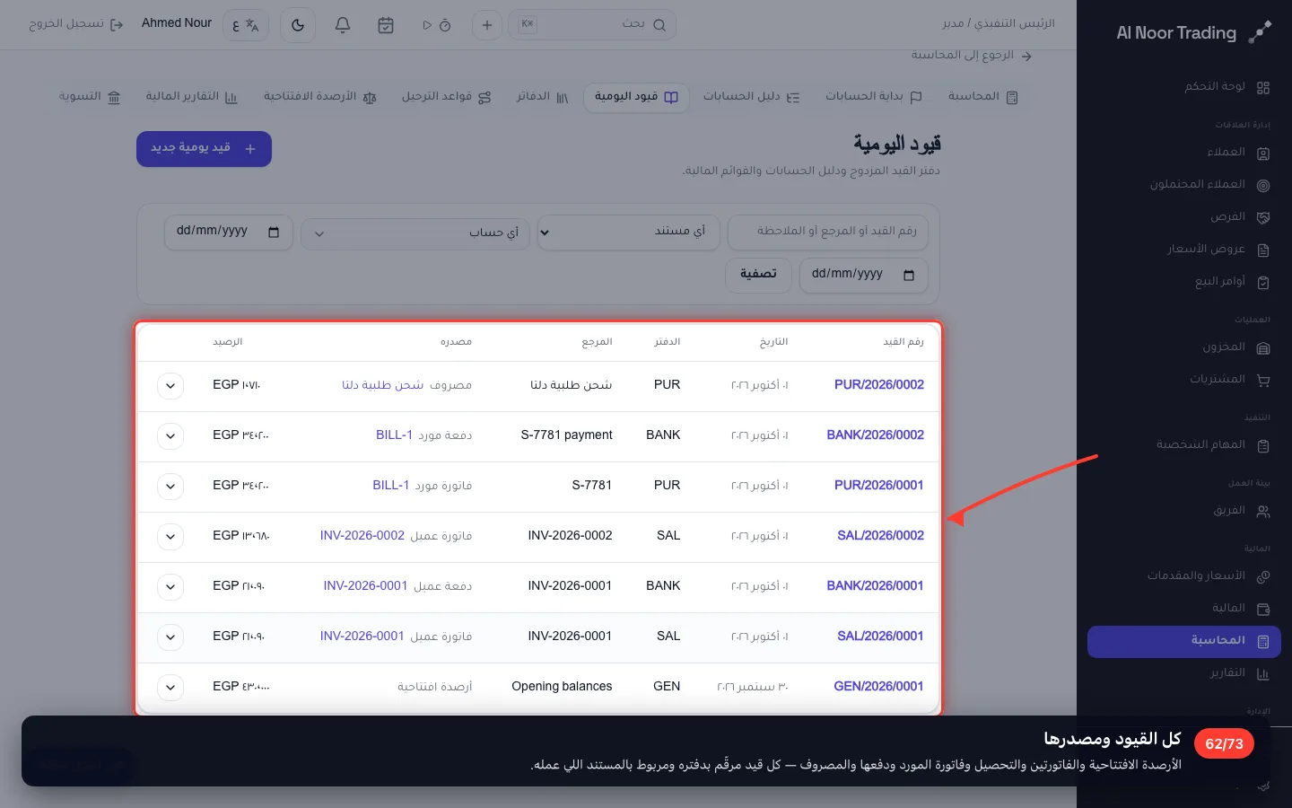Image resolution: width=1292 pixels, height=808 pixels.
Task: Open calendar picker in the date field next to أي حساب
Action: [274, 233]
